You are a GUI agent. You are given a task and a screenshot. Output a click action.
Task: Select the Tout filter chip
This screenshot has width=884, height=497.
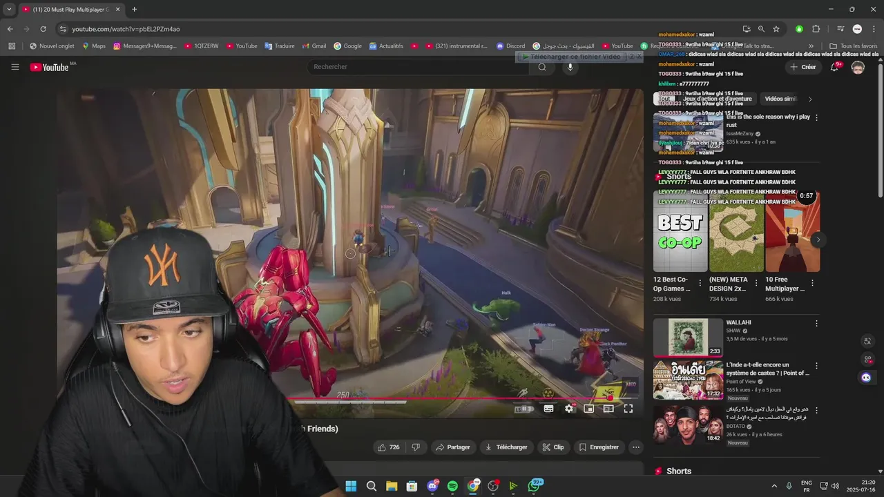pos(664,99)
